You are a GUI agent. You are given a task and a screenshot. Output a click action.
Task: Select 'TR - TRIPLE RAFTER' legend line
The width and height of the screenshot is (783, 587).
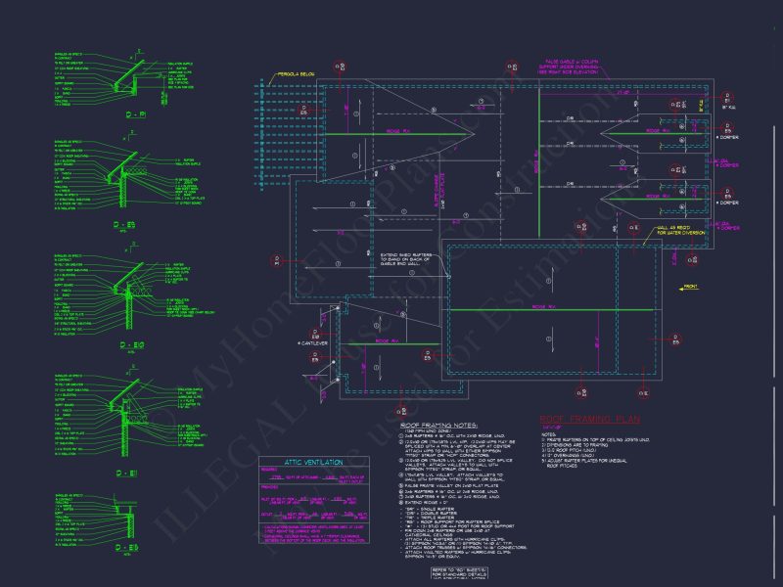[430, 518]
